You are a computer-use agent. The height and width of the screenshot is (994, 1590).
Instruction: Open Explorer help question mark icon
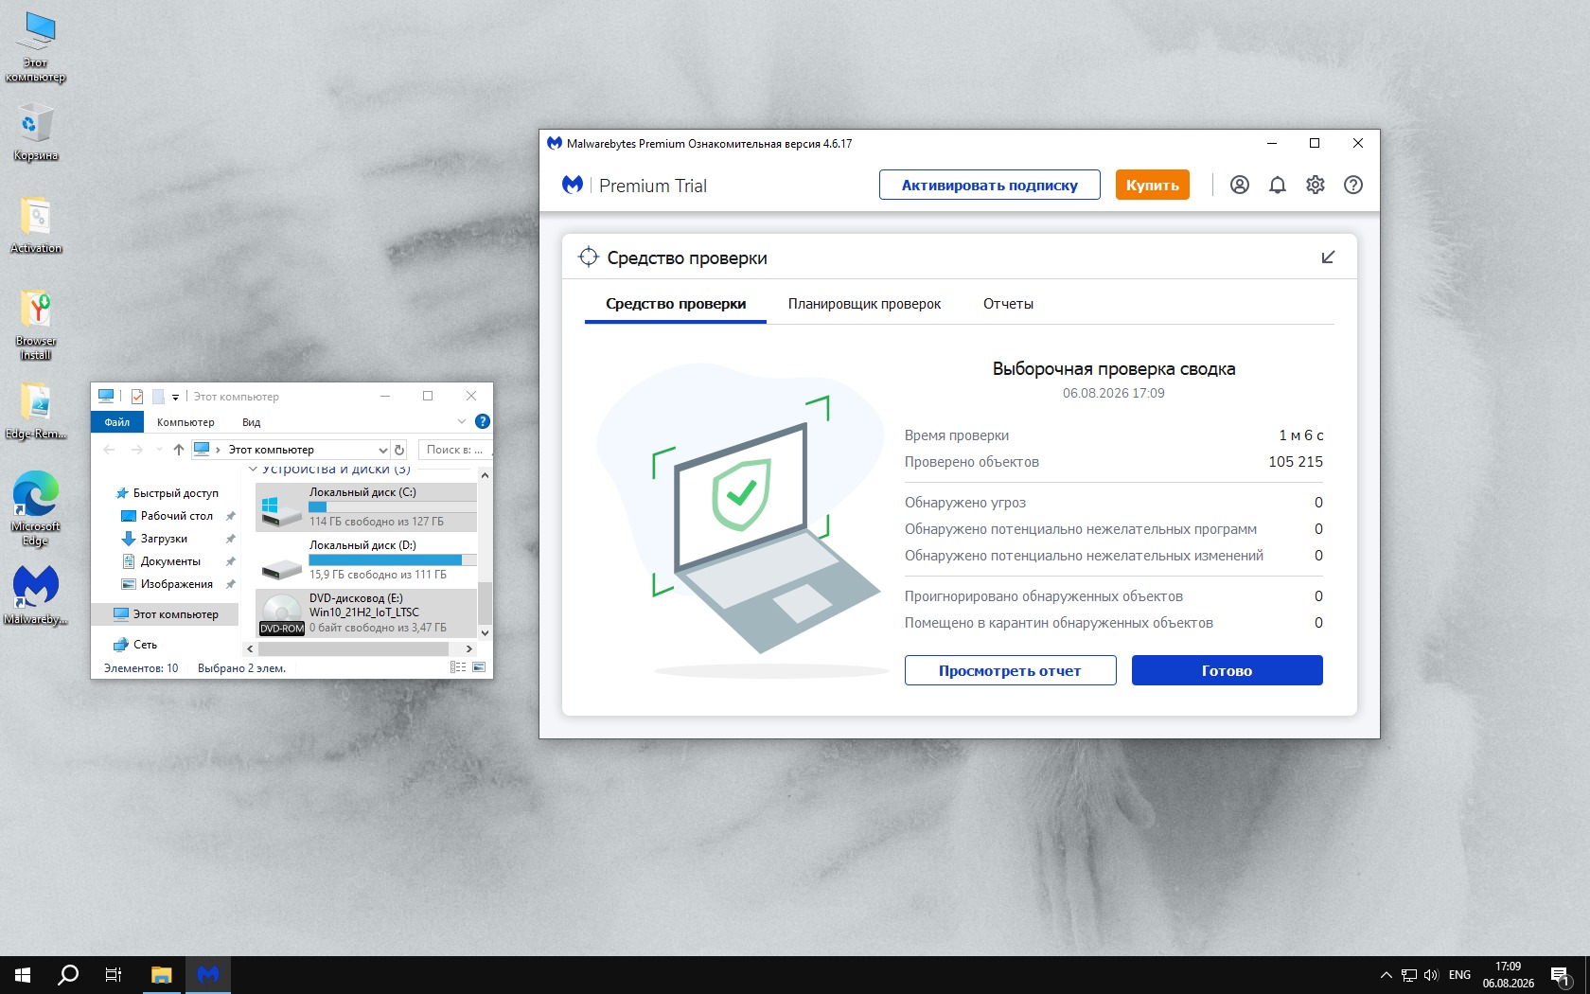click(x=483, y=422)
